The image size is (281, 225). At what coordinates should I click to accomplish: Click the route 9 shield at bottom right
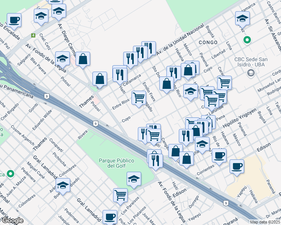pos(226,203)
